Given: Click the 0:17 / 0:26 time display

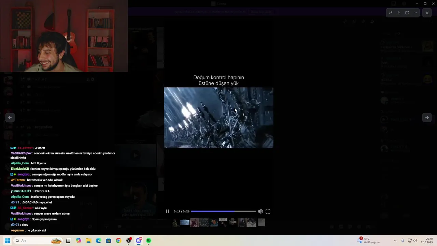Looking at the screenshot, I should [x=181, y=211].
